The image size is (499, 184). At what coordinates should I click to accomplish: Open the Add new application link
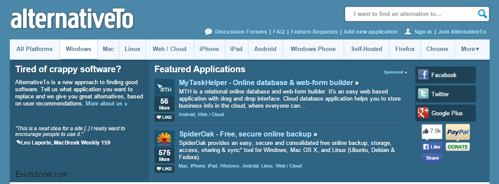click(x=370, y=32)
